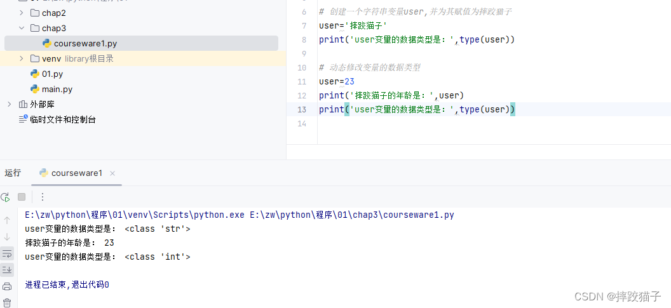Click line number 7 in the gutter

pyautogui.click(x=304, y=25)
